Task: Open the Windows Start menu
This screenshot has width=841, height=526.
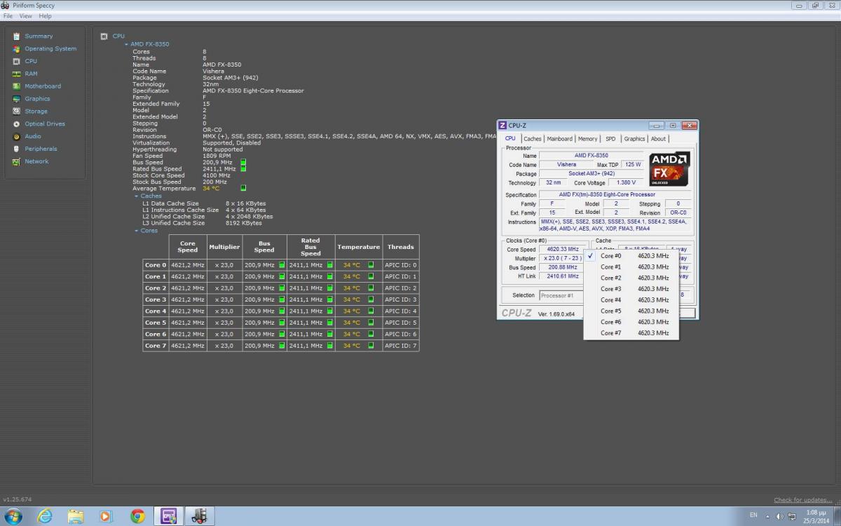Action: tap(13, 516)
